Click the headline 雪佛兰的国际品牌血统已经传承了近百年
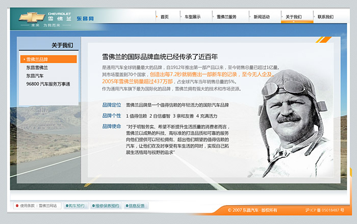357x224 pixels. [160, 57]
